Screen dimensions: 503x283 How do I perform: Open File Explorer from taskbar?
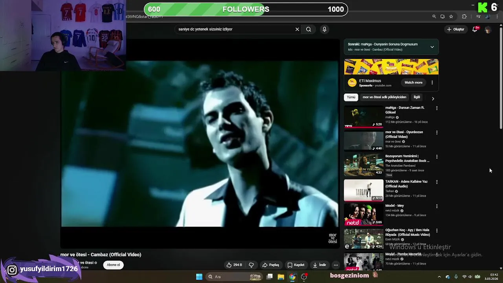(281, 277)
